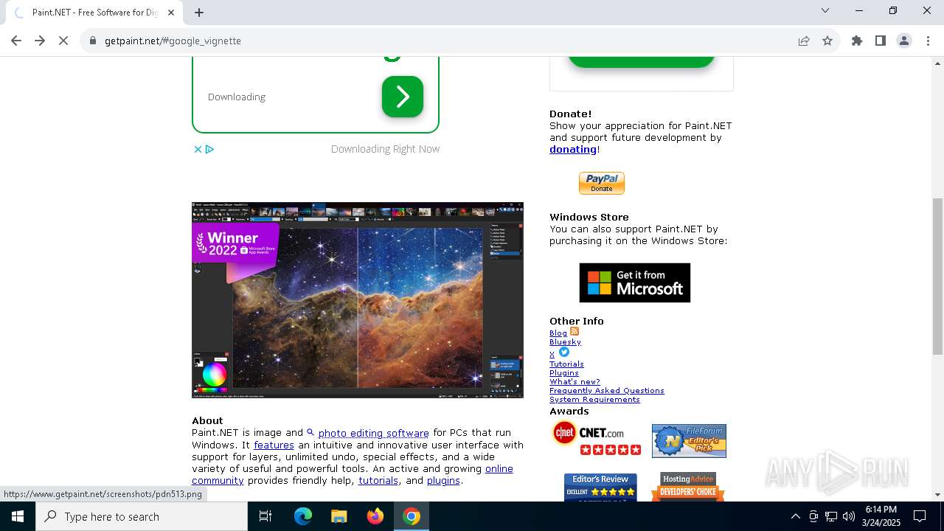Click the address bar URL
This screenshot has height=531, width=944.
click(x=173, y=41)
